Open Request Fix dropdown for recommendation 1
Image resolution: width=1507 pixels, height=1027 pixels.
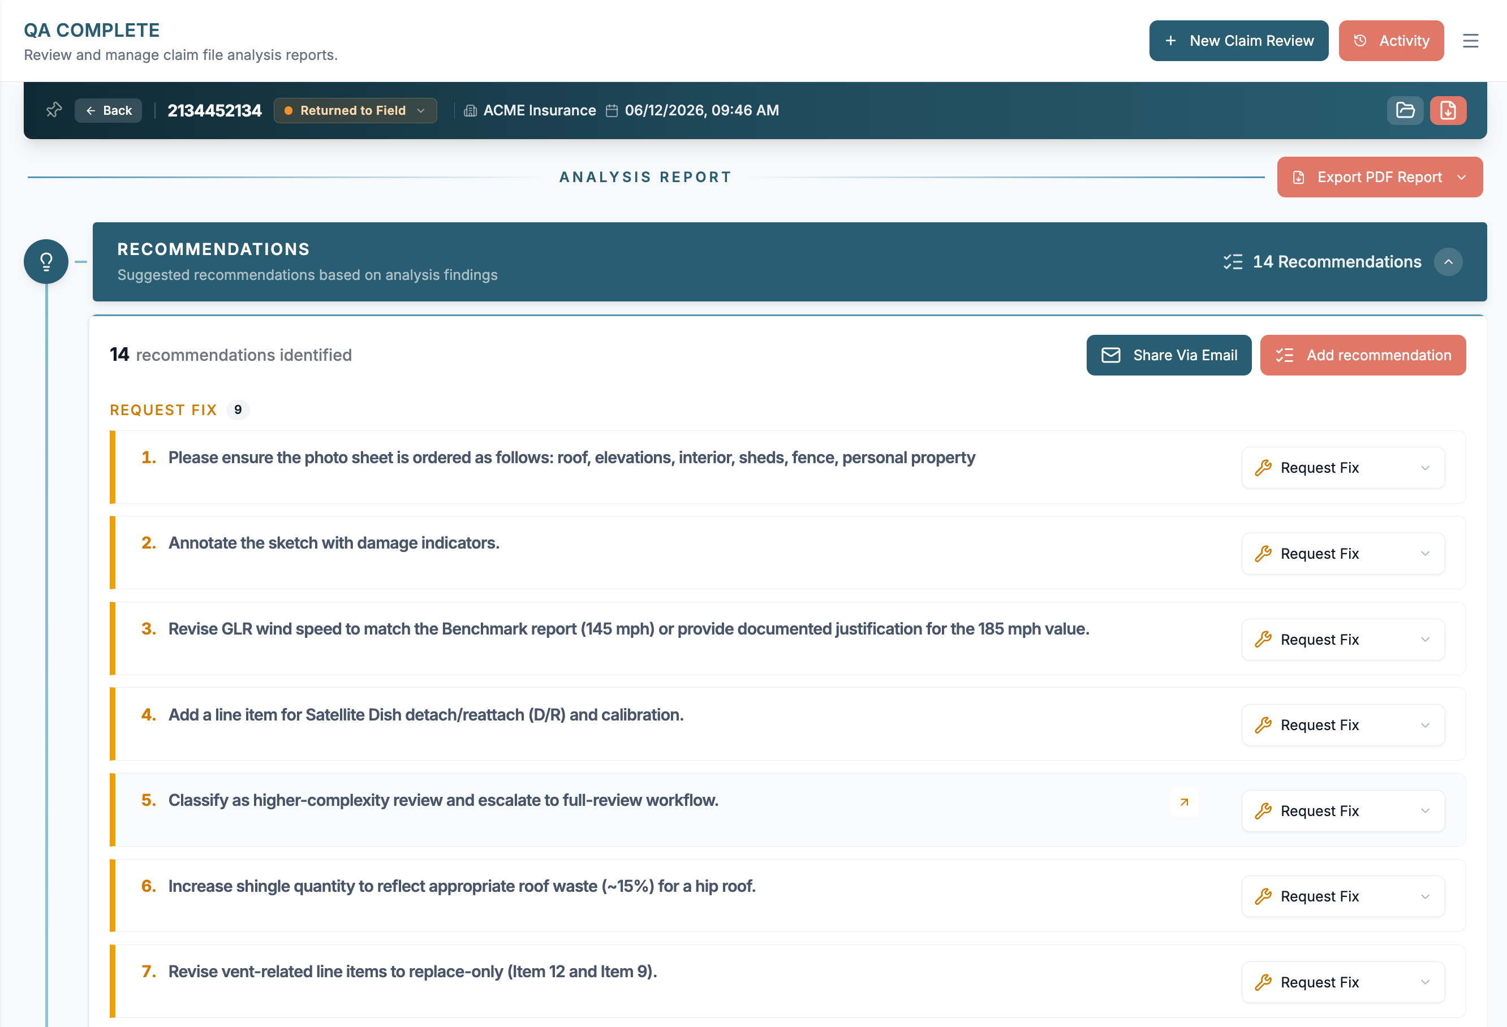[1343, 468]
